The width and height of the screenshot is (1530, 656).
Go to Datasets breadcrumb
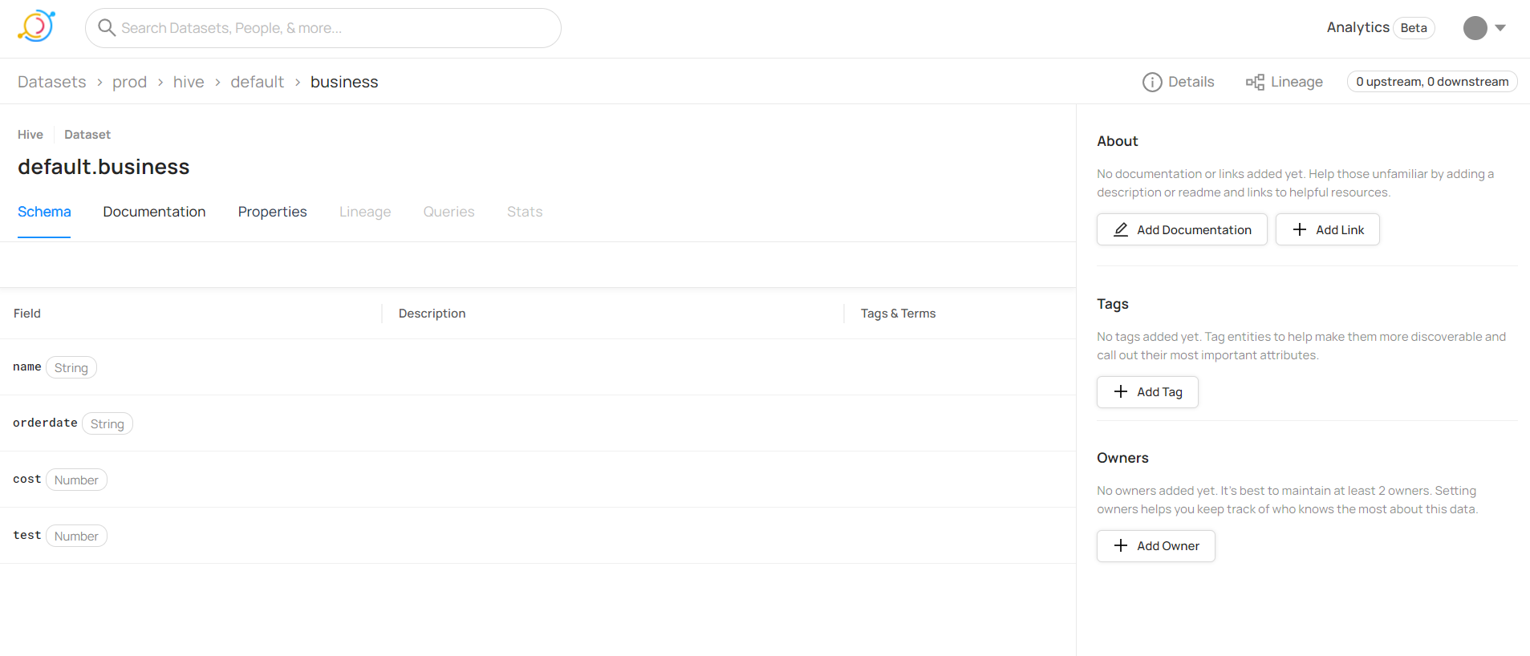[52, 82]
